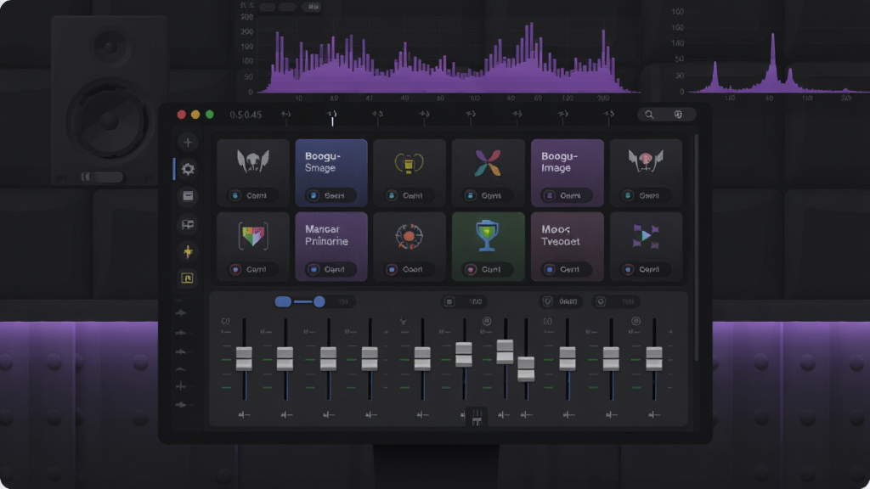Select the purple Boogu-Image tile
The width and height of the screenshot is (870, 489).
567,173
